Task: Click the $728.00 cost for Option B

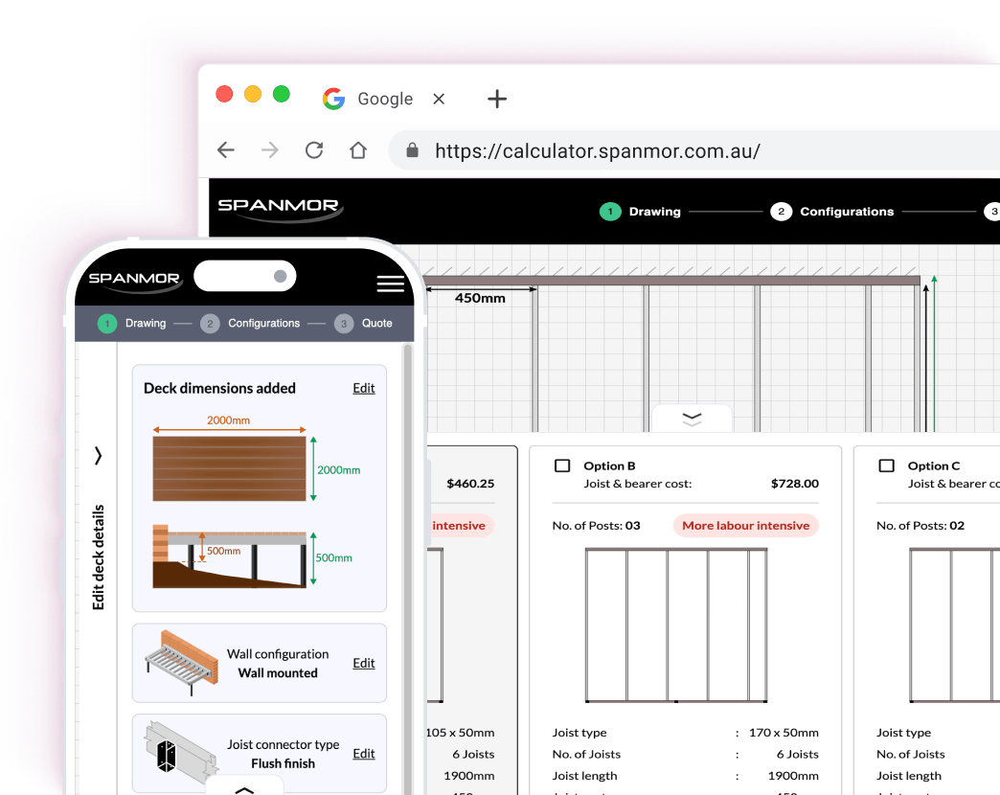Action: 795,484
